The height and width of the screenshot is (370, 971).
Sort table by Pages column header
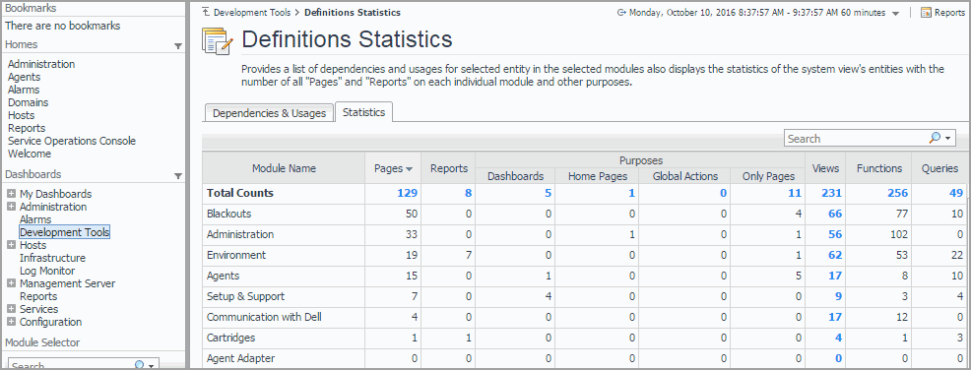click(393, 168)
